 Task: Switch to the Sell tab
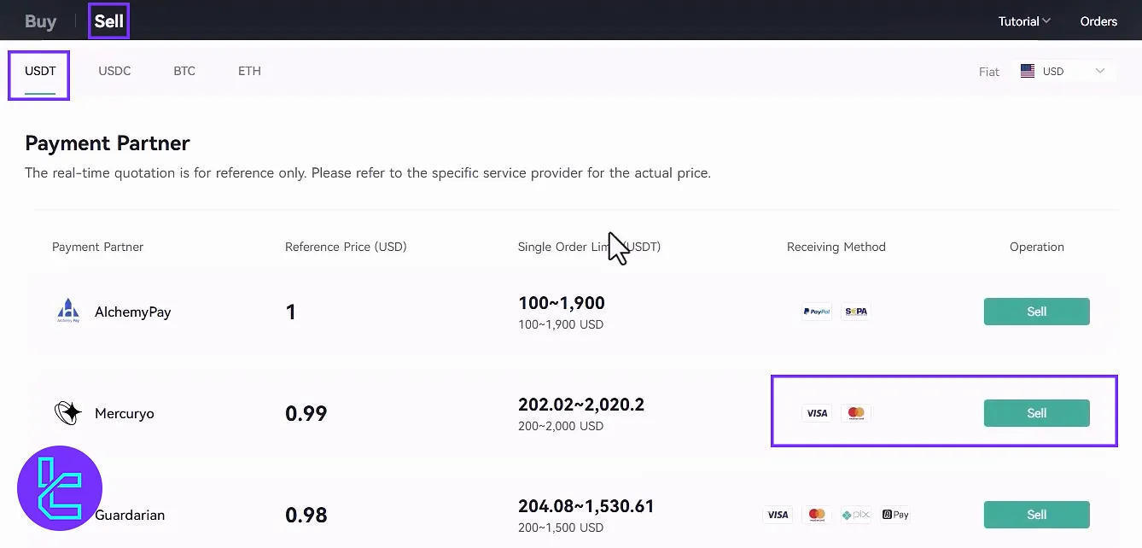[x=109, y=21]
